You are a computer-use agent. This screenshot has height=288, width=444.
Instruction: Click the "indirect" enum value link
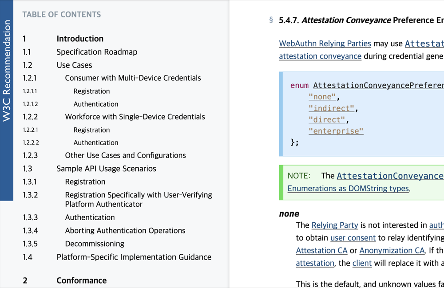(x=331, y=108)
